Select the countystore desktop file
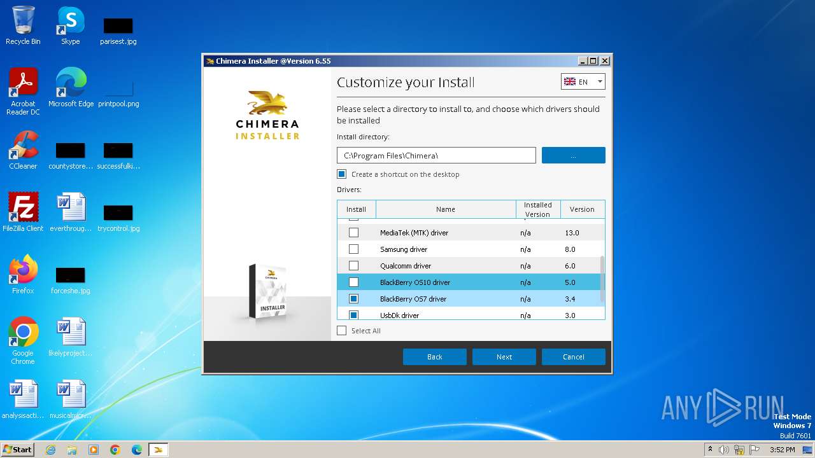 coord(71,155)
